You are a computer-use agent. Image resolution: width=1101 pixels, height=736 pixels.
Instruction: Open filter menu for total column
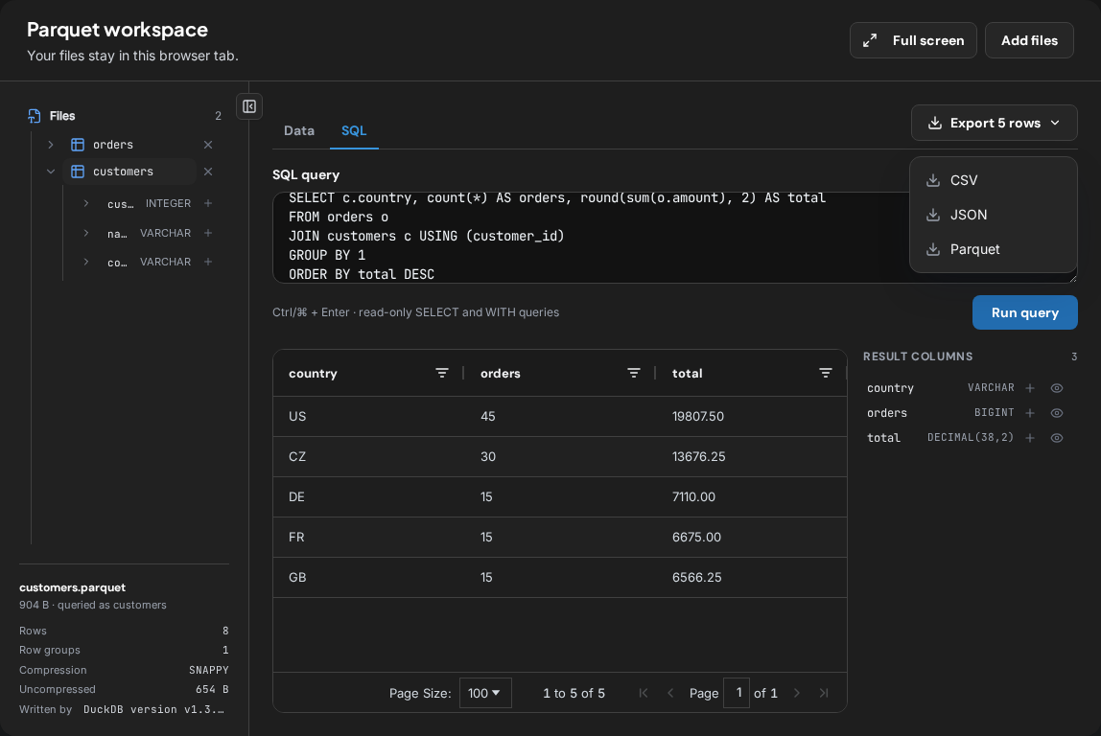click(x=825, y=373)
